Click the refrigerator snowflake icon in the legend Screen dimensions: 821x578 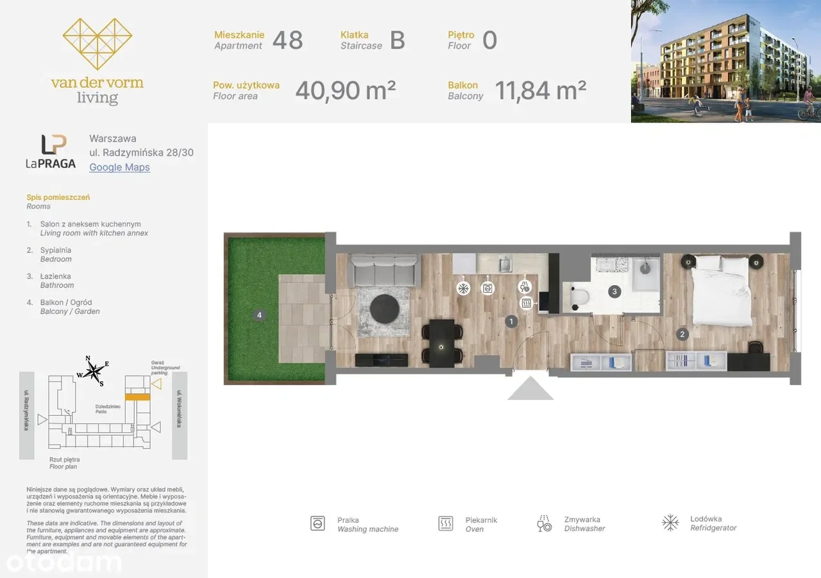(670, 523)
